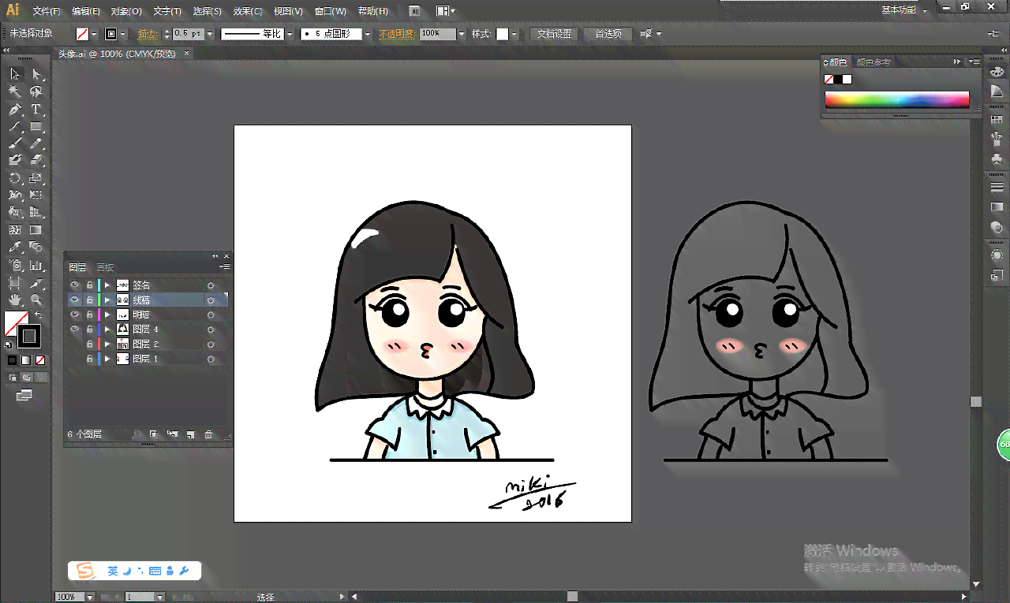Expand the 签名 layer triangle

[x=107, y=285]
